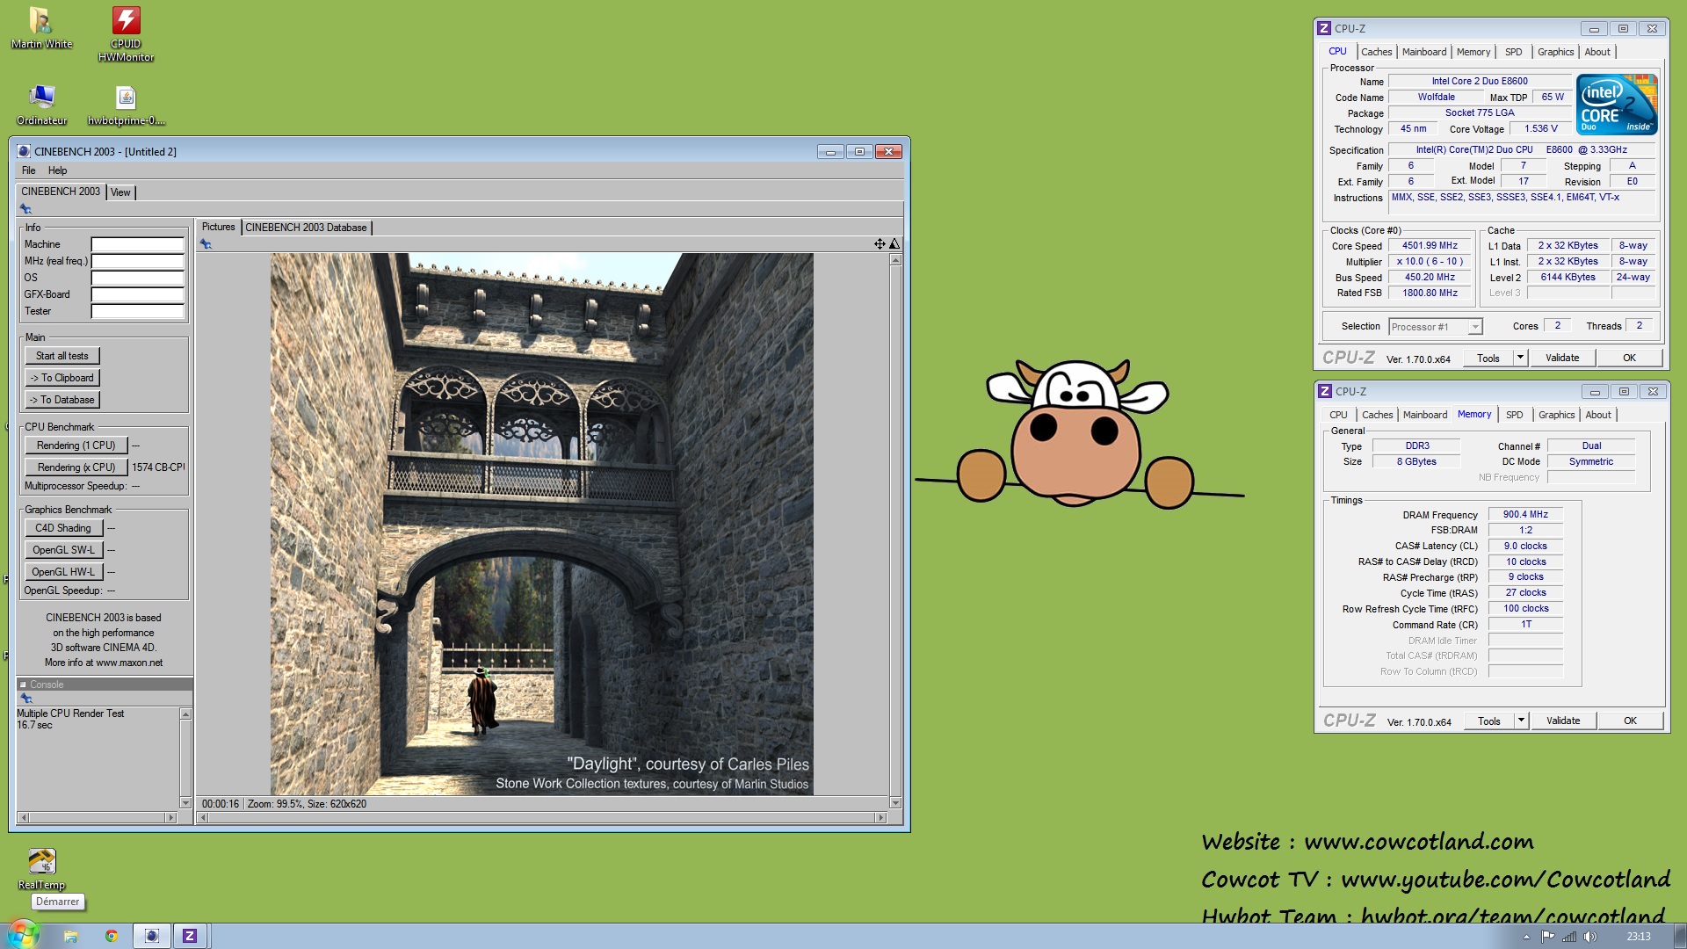Launch Google Chrome from the taskbar
Screen dimensions: 1687x949
[x=112, y=936]
